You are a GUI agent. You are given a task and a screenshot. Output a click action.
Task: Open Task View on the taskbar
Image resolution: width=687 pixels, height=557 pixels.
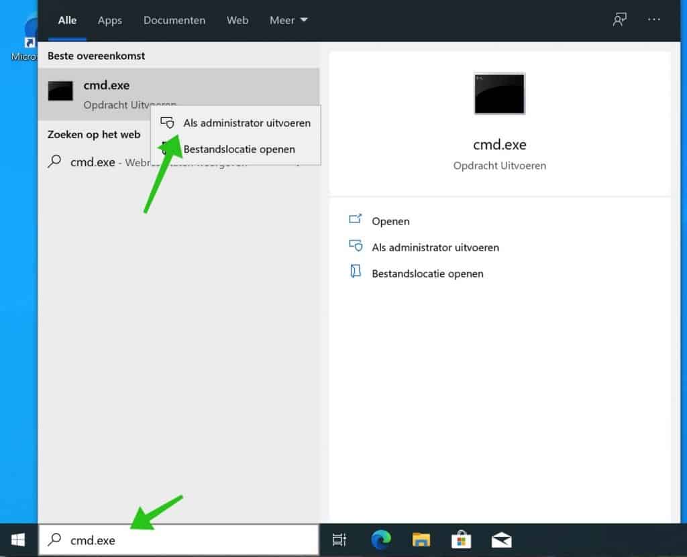click(339, 540)
